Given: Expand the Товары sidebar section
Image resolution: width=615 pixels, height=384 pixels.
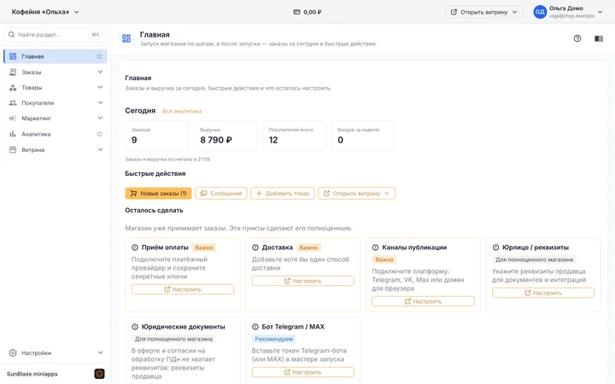Looking at the screenshot, I should coord(101,87).
